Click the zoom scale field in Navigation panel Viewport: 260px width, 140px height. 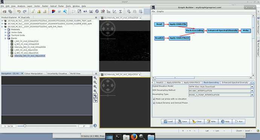[x=9, y=126]
